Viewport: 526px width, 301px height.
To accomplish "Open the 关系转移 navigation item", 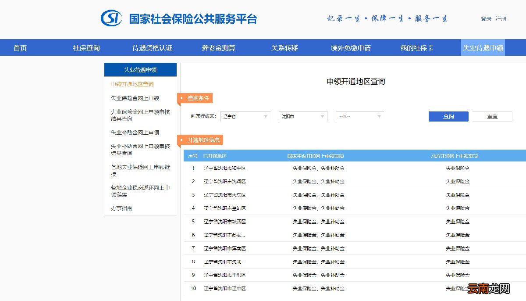I will pos(284,48).
